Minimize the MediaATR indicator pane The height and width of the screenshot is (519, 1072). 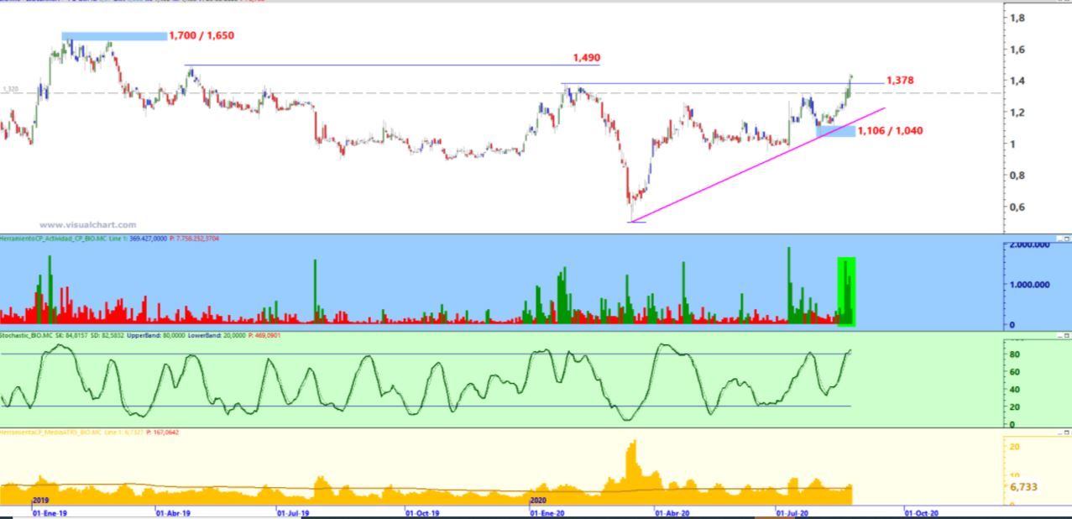point(1059,432)
